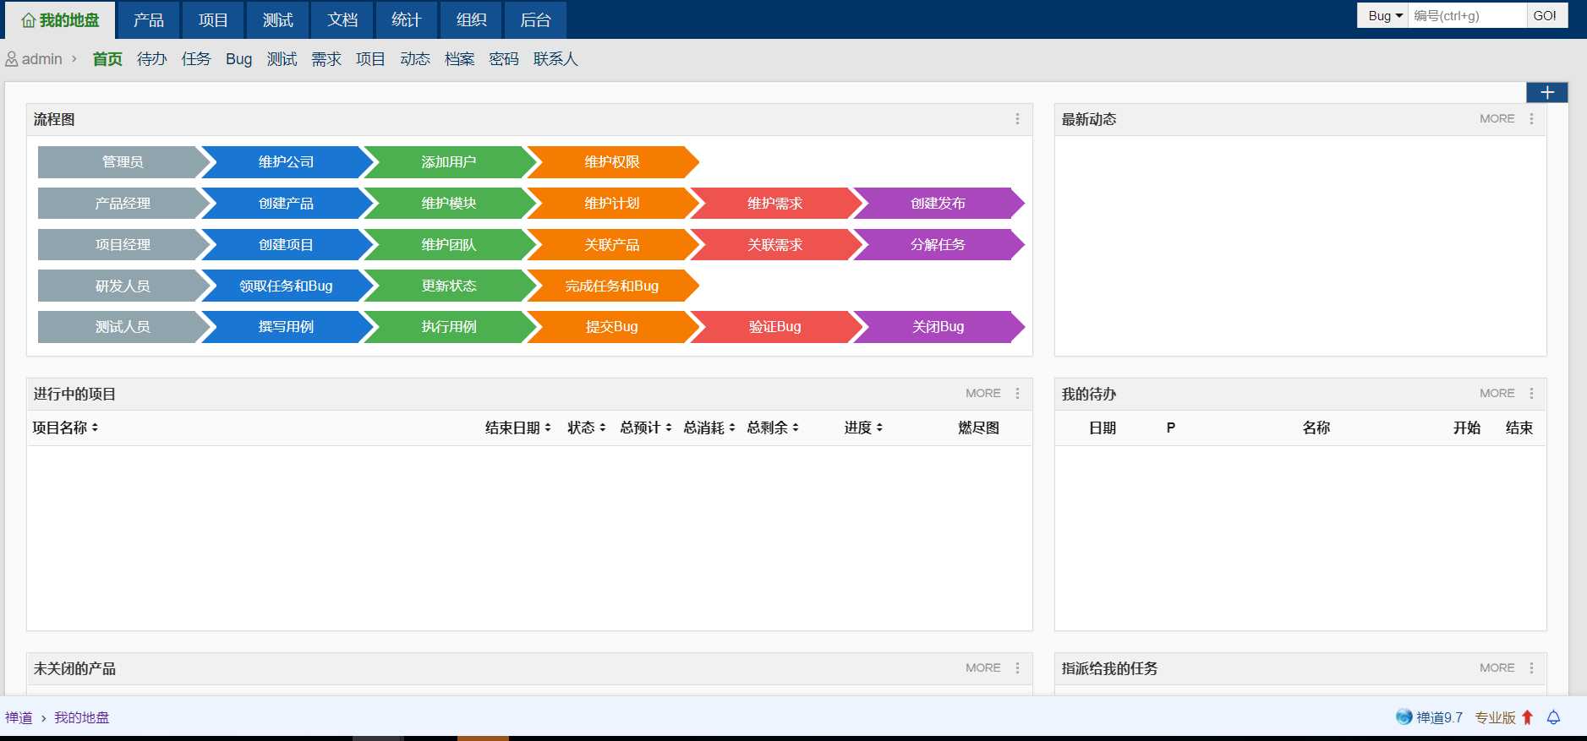This screenshot has height=741, width=1587.
Task: Open the 项目 main menu
Action: [x=213, y=19]
